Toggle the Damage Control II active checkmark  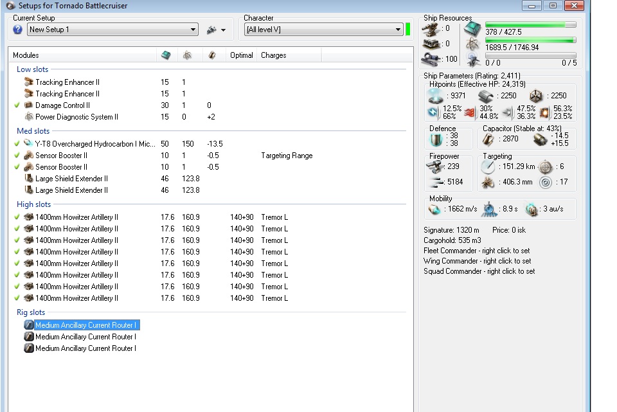[x=17, y=105]
